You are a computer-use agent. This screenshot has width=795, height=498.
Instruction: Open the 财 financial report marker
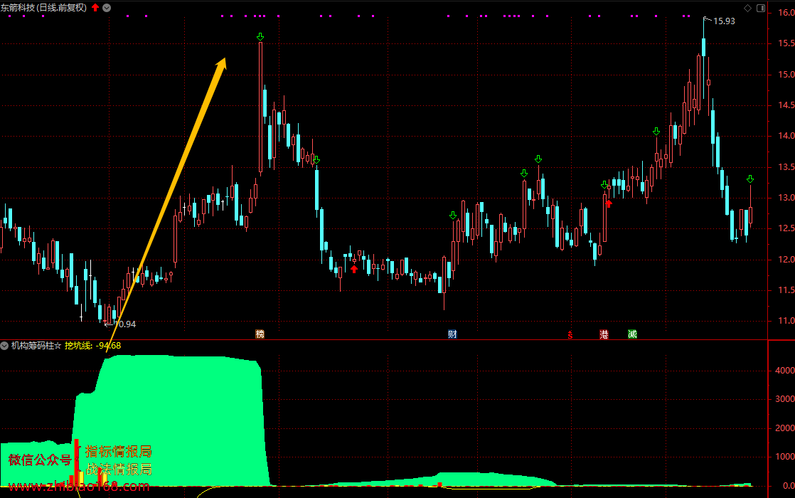pyautogui.click(x=452, y=334)
